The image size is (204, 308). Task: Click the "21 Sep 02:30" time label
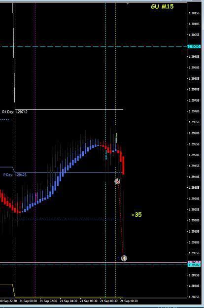[48, 301]
